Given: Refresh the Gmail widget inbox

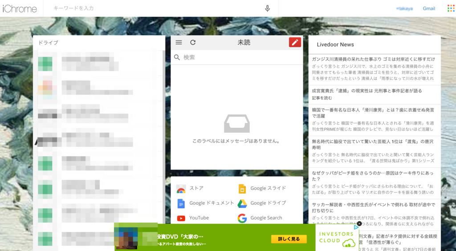Looking at the screenshot, I should (193, 42).
